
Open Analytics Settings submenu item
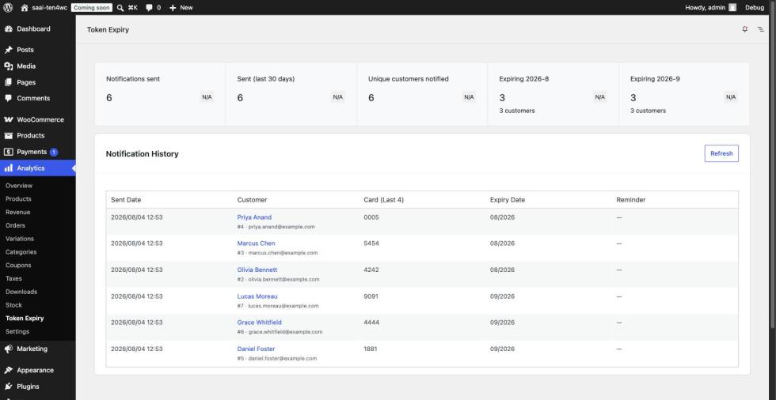coord(17,332)
